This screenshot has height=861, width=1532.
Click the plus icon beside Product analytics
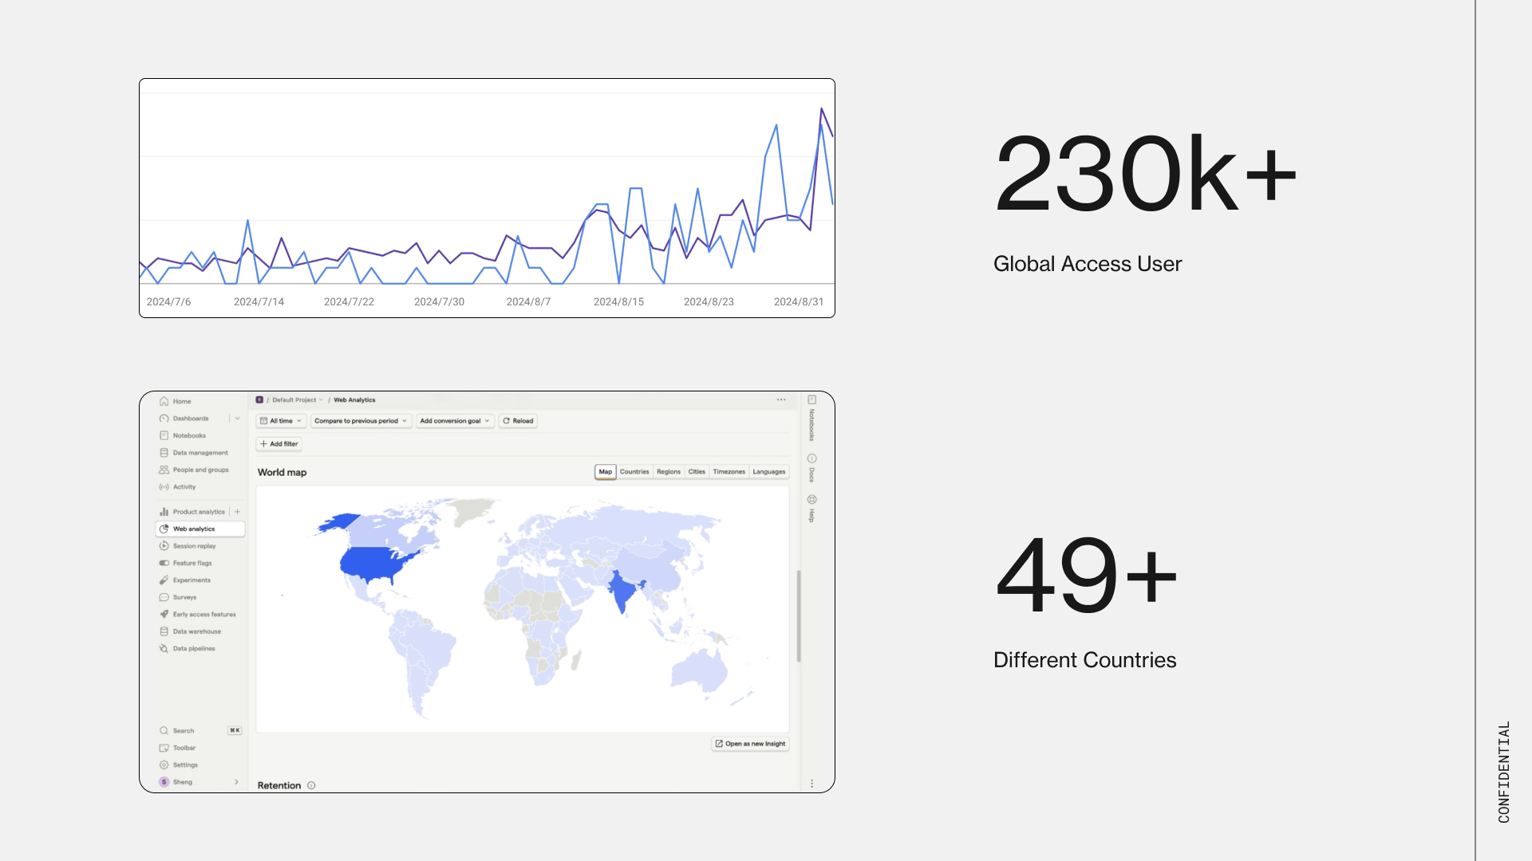click(237, 512)
